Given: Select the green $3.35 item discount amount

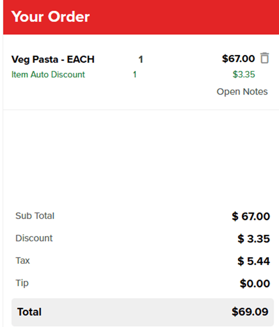Looking at the screenshot, I should [x=244, y=75].
